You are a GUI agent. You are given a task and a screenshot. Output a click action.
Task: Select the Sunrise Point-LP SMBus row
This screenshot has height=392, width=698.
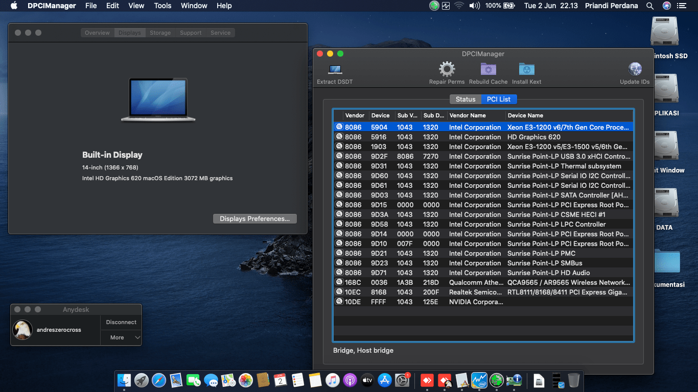[483, 263]
